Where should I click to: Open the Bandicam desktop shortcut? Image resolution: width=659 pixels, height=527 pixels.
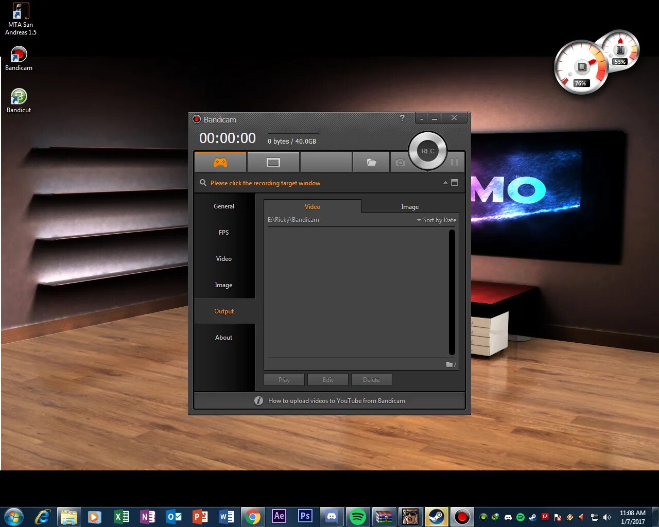[x=19, y=59]
